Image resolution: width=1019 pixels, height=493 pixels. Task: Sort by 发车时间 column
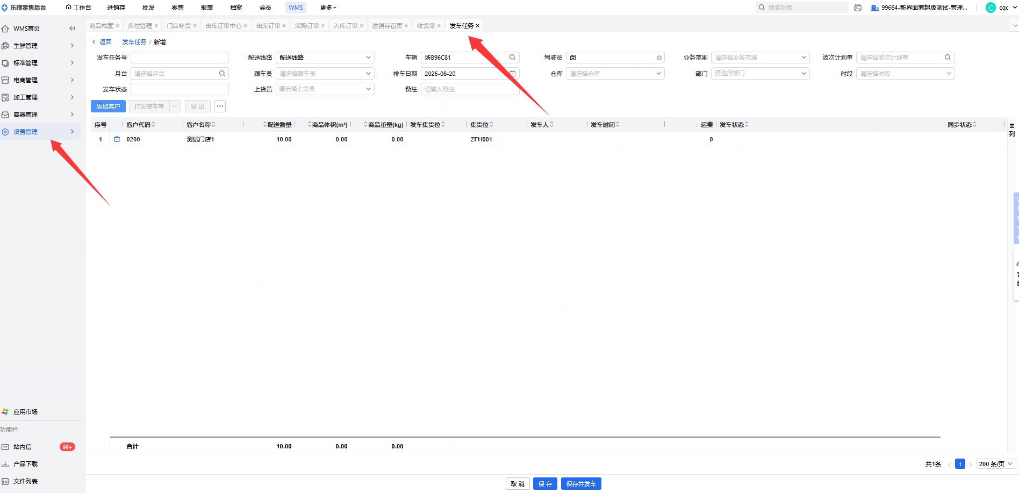[x=618, y=125]
